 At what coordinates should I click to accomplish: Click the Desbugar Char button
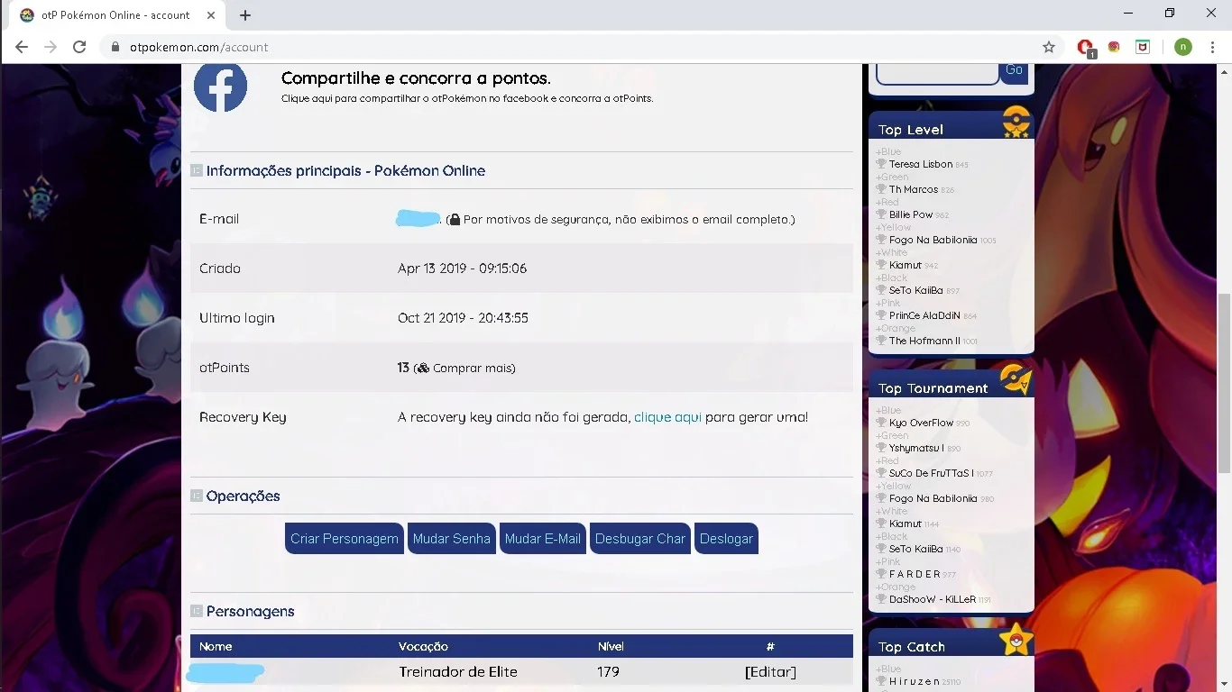[640, 539]
